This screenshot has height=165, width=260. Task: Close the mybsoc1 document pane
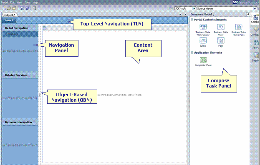(185, 15)
